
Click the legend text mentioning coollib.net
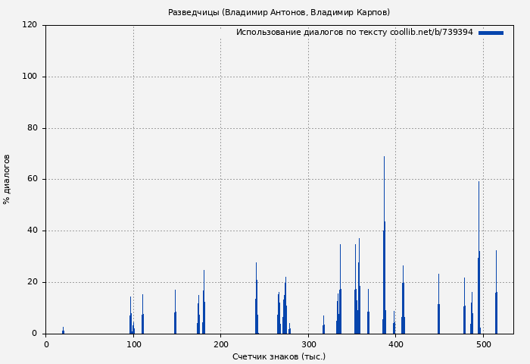pos(354,33)
